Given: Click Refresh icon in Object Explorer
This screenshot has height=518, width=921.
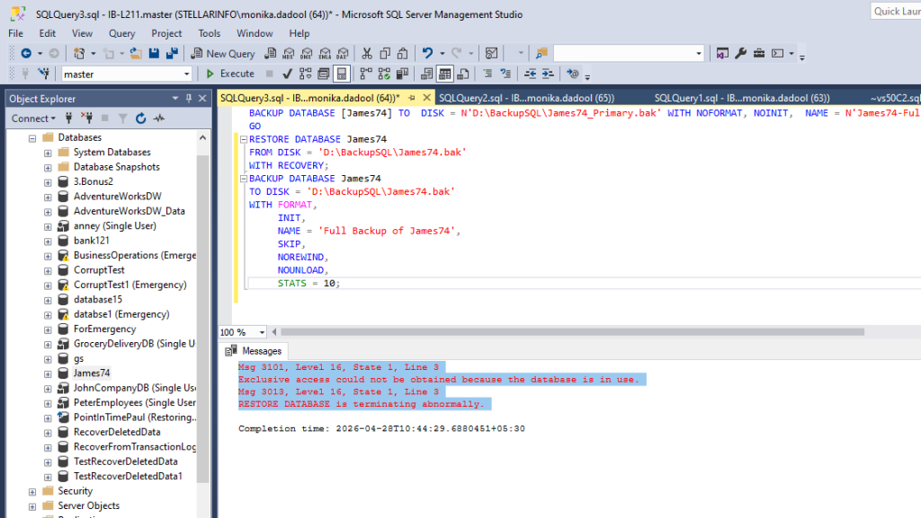Looking at the screenshot, I should [x=141, y=119].
